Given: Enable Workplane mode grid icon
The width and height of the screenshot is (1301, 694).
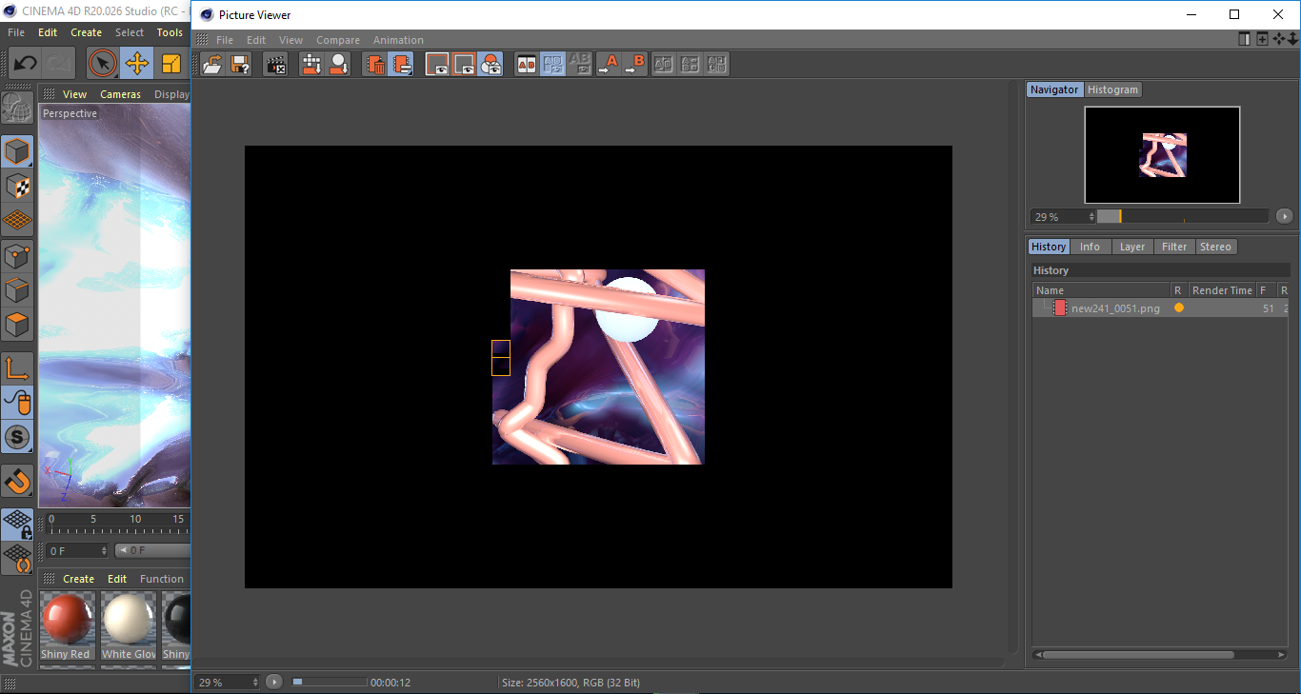Looking at the screenshot, I should tap(17, 220).
